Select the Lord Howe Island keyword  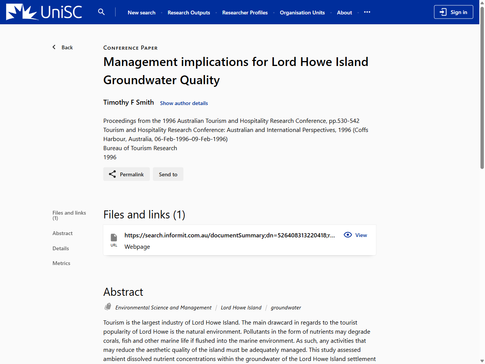tap(241, 308)
